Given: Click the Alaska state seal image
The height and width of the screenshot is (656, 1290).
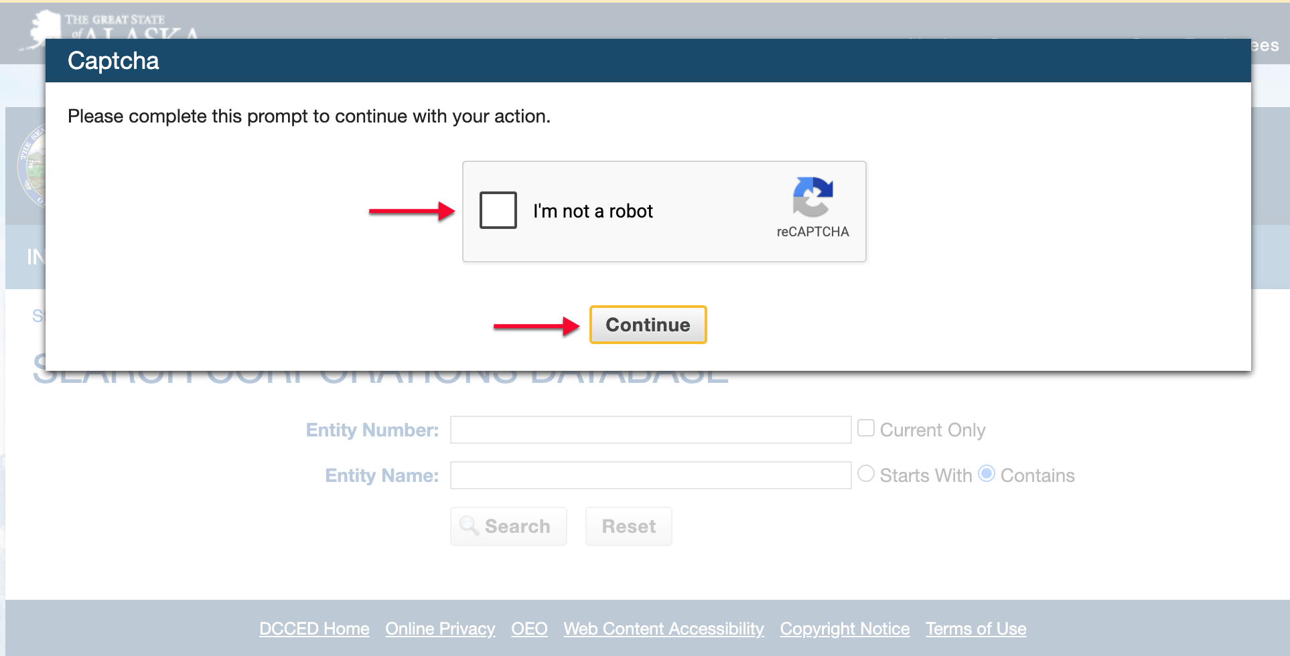Looking at the screenshot, I should [x=31, y=166].
